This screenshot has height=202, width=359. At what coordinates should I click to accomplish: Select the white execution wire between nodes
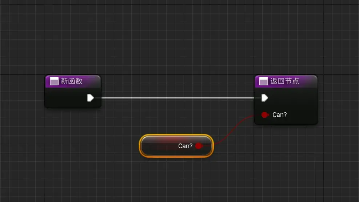pos(177,98)
